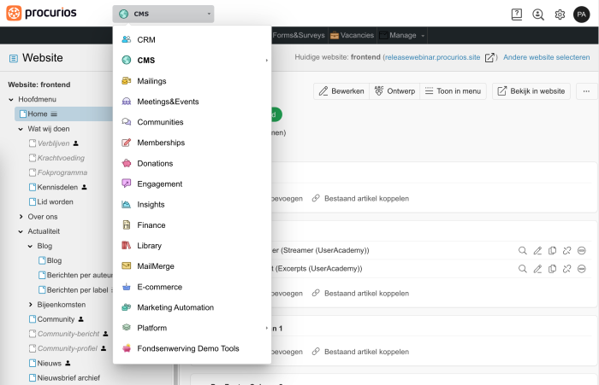Preview the Excerpts (UserAcademy) article
This screenshot has width=599, height=385.
[x=523, y=269]
